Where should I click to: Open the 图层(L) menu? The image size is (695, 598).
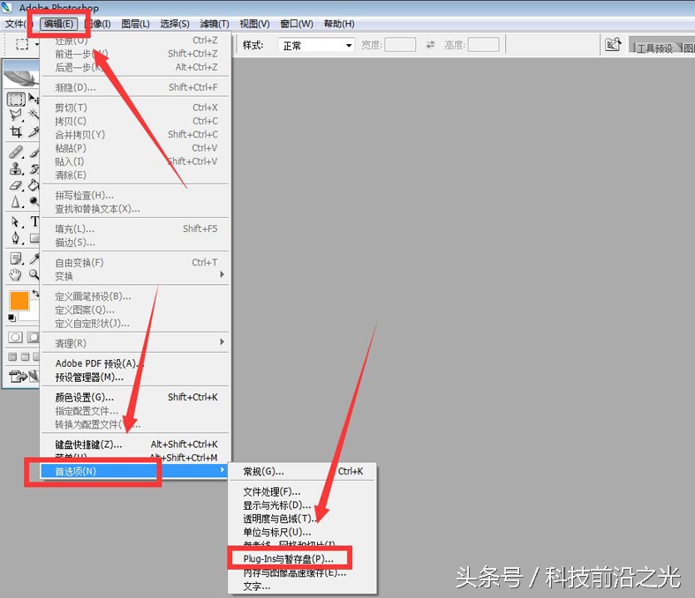[136, 24]
